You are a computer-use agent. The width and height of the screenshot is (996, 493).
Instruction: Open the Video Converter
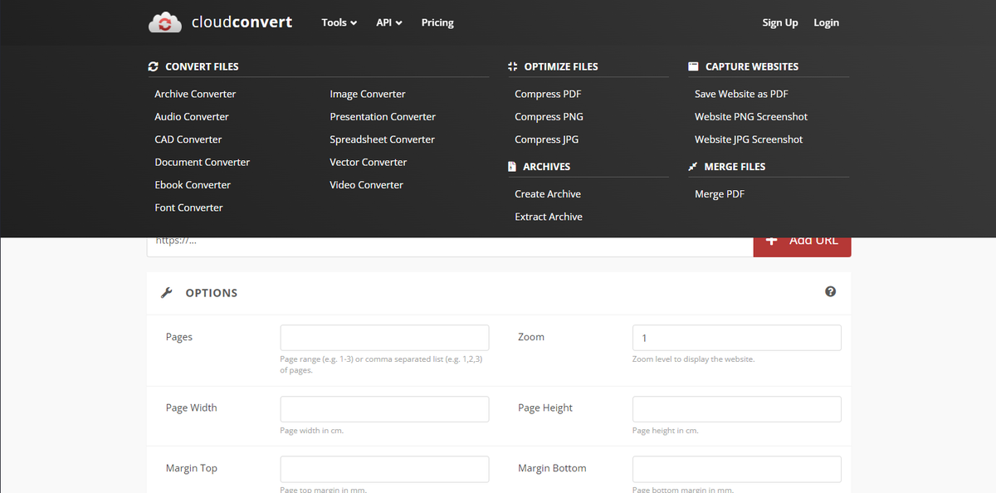coord(366,185)
